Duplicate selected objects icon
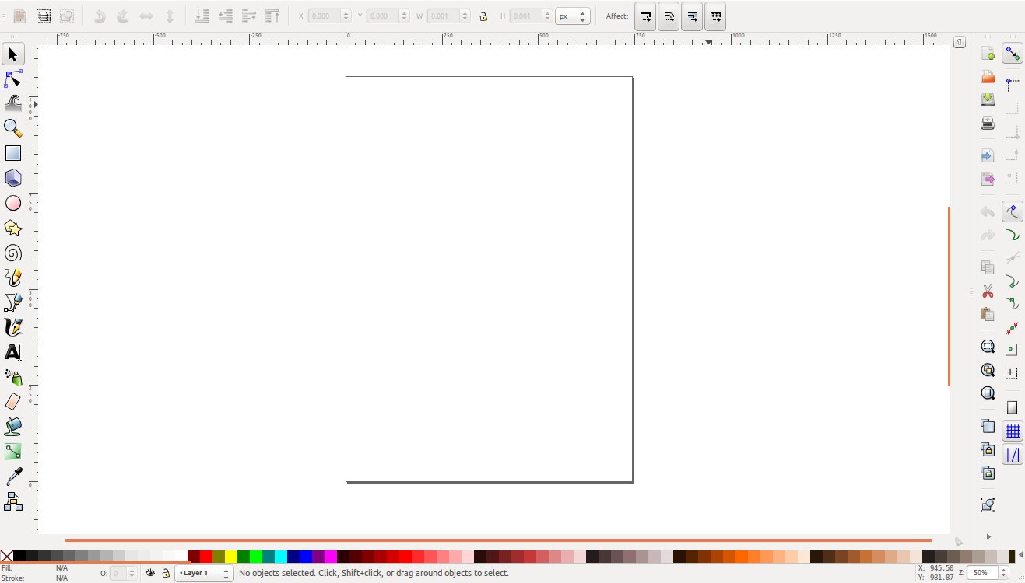1025x583 pixels. pos(988,426)
